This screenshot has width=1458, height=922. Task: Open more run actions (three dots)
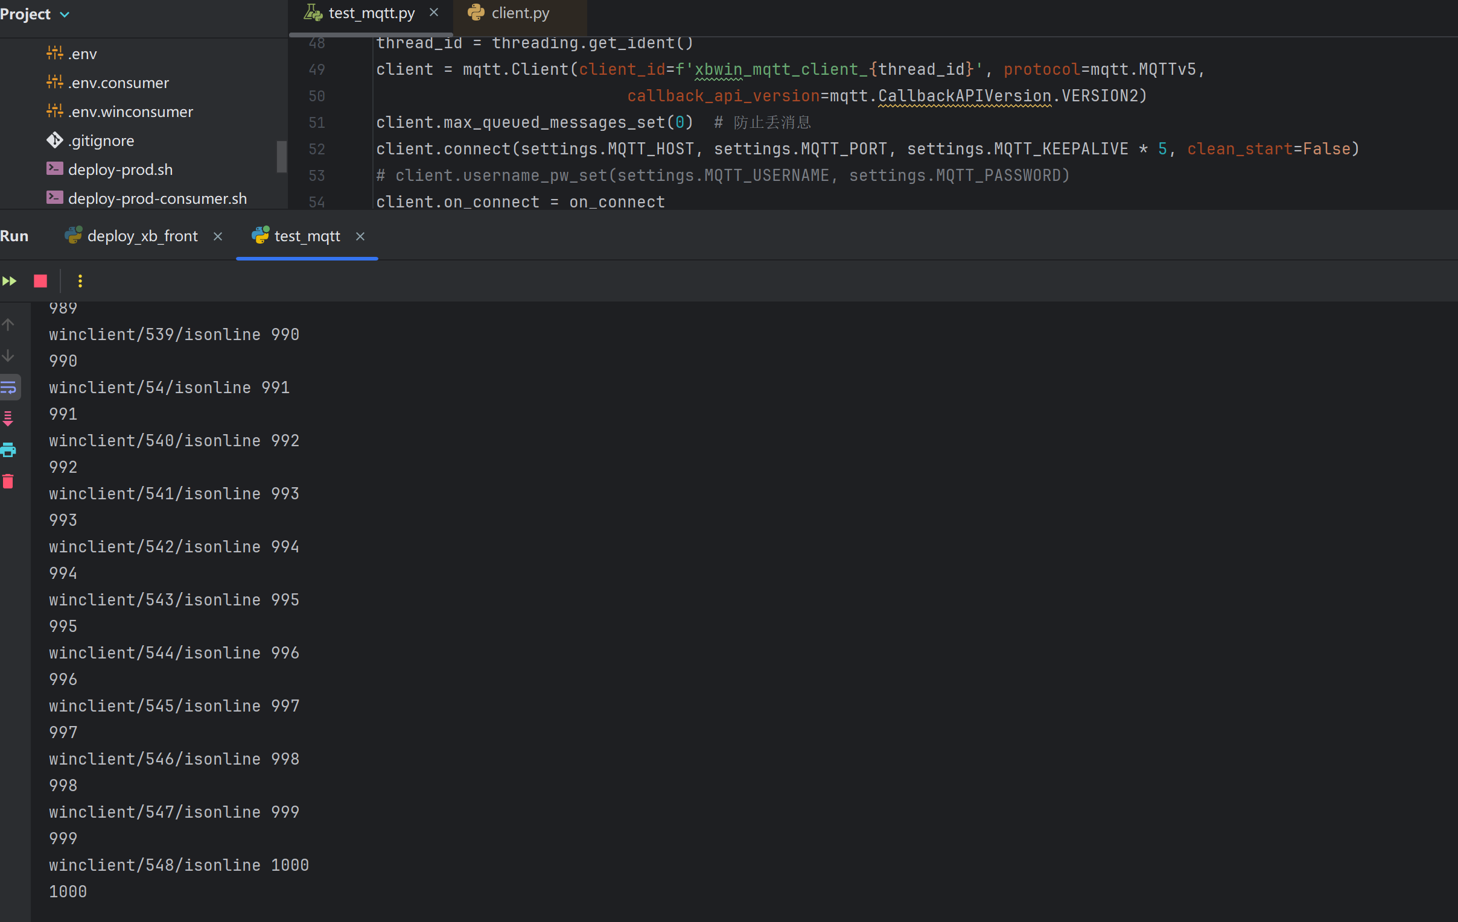click(80, 281)
